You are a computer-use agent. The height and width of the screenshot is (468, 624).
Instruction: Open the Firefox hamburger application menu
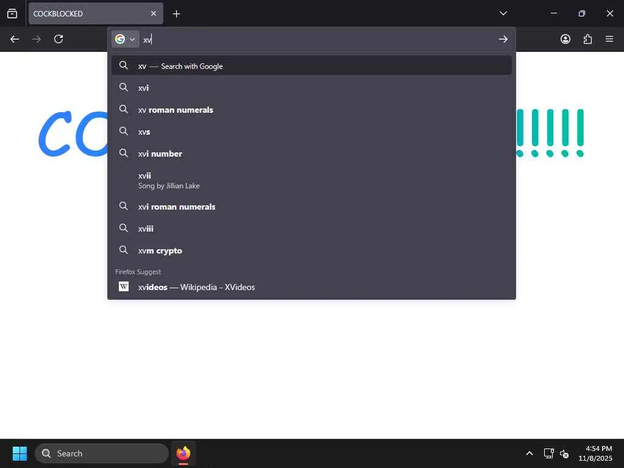click(x=609, y=39)
